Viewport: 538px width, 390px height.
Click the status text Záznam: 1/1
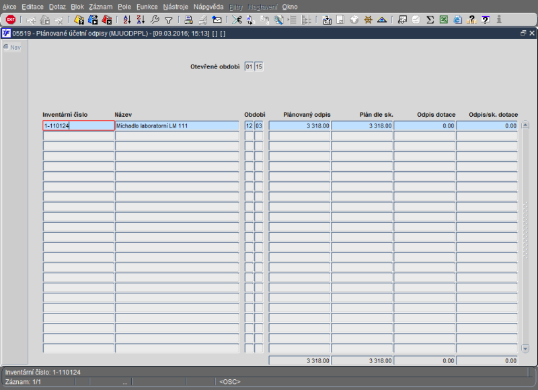pyautogui.click(x=23, y=382)
